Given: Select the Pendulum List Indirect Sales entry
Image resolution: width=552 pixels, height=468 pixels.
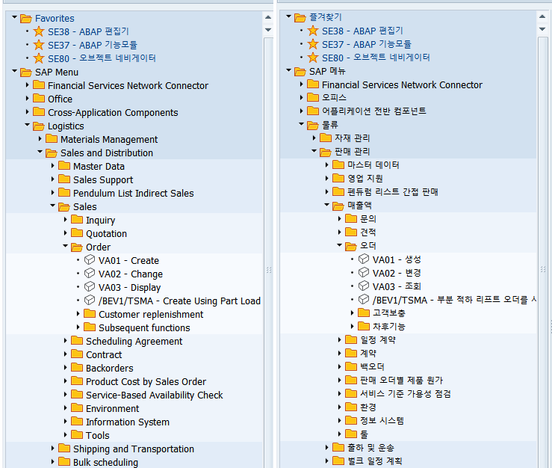Looking at the screenshot, I should 134,193.
